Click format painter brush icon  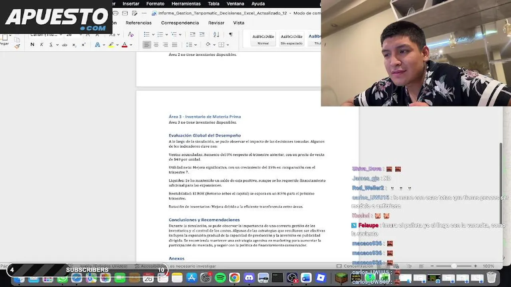(17, 46)
